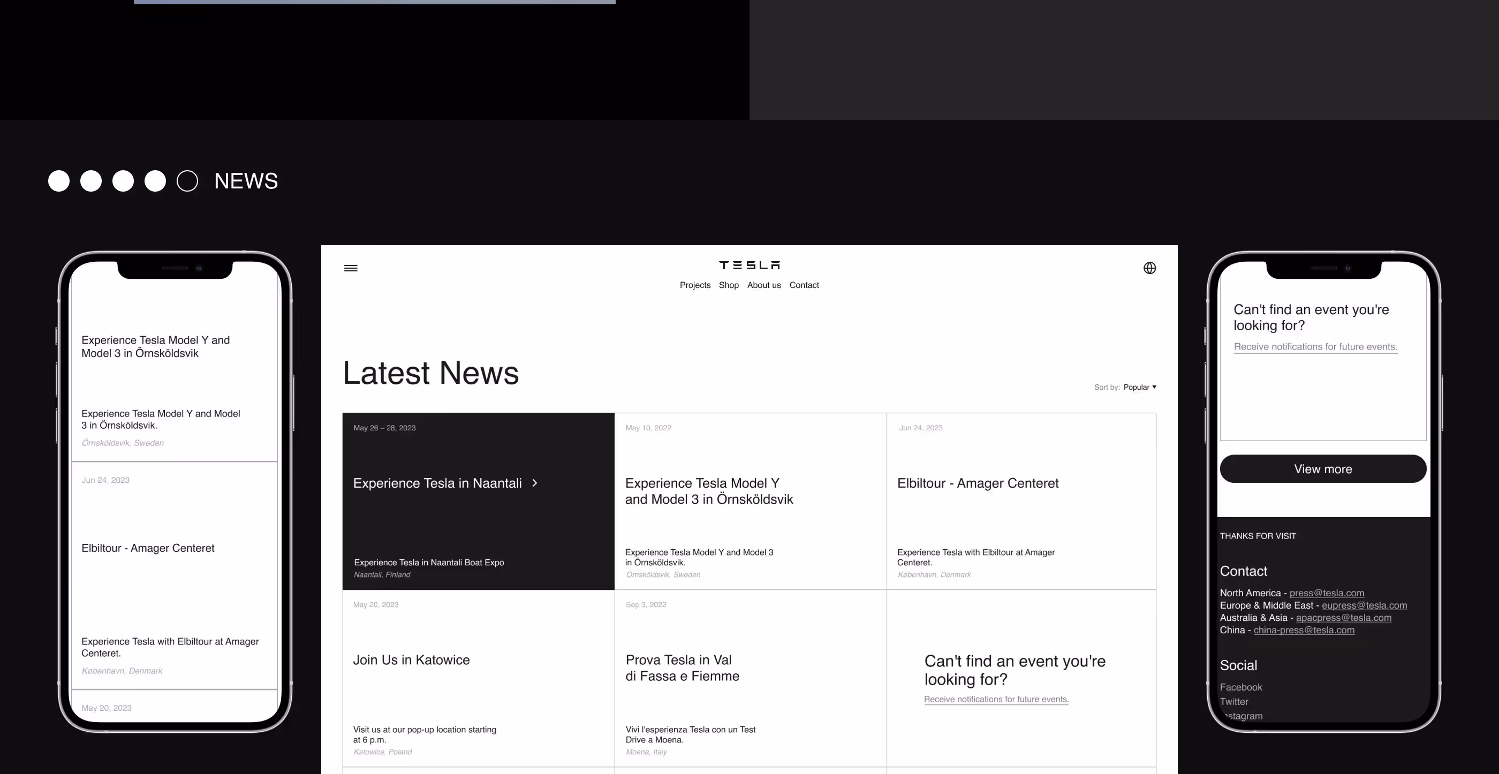Open the Prova Tesla in Val di Fassa card
Image resolution: width=1499 pixels, height=774 pixels.
[751, 679]
